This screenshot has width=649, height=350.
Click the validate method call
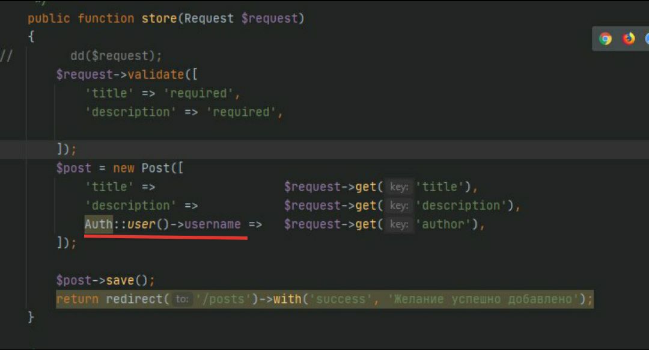(156, 75)
